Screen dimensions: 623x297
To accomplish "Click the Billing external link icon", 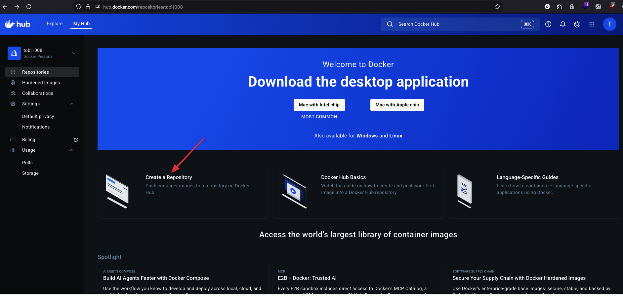I will 76,140.
